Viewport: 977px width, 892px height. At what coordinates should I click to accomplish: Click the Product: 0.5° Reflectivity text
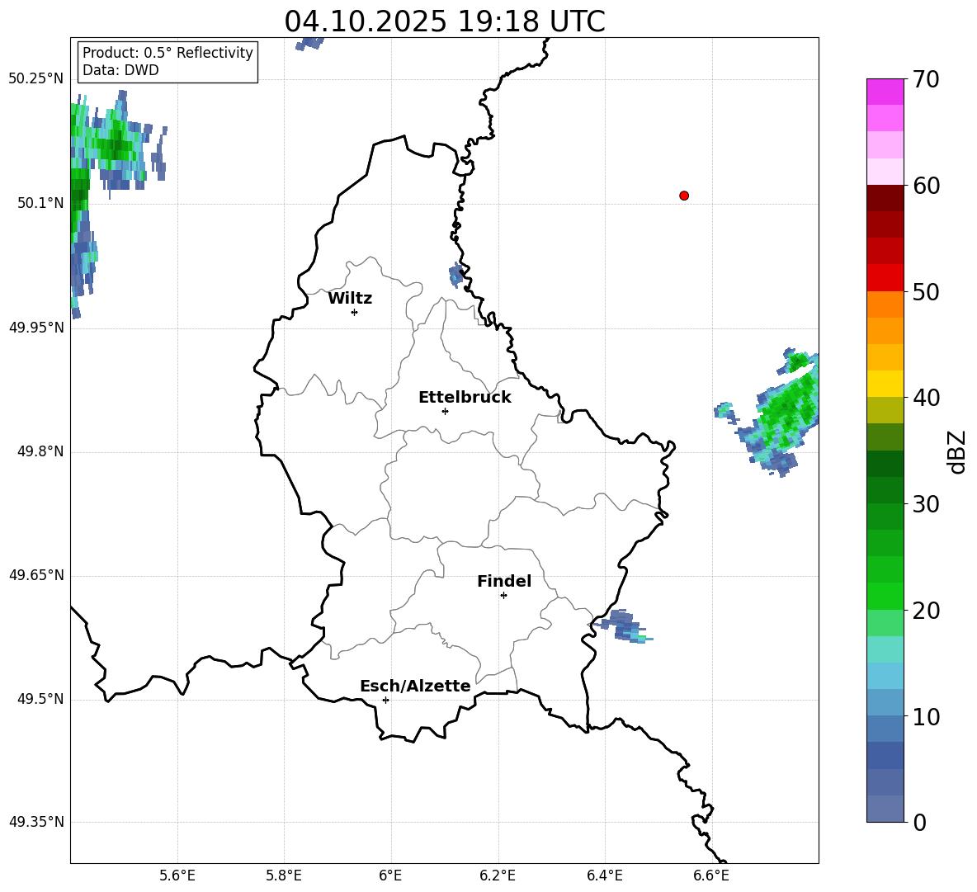point(168,52)
